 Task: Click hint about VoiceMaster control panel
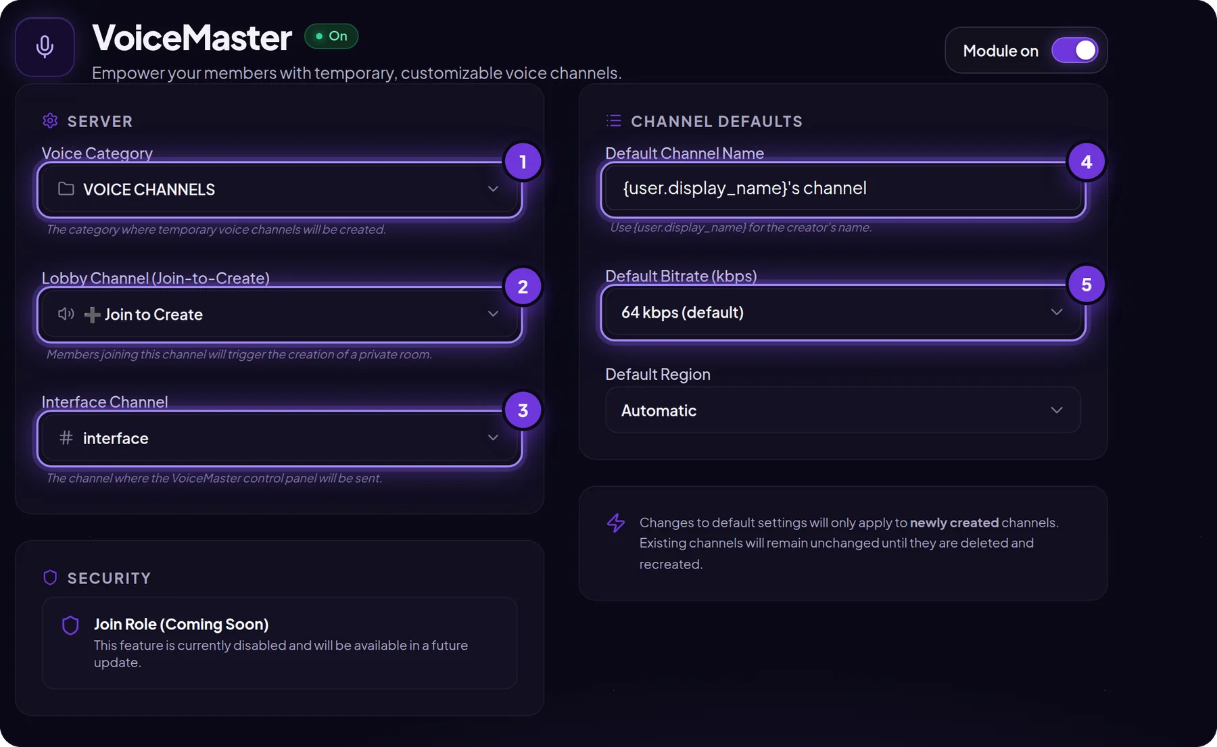(x=214, y=478)
